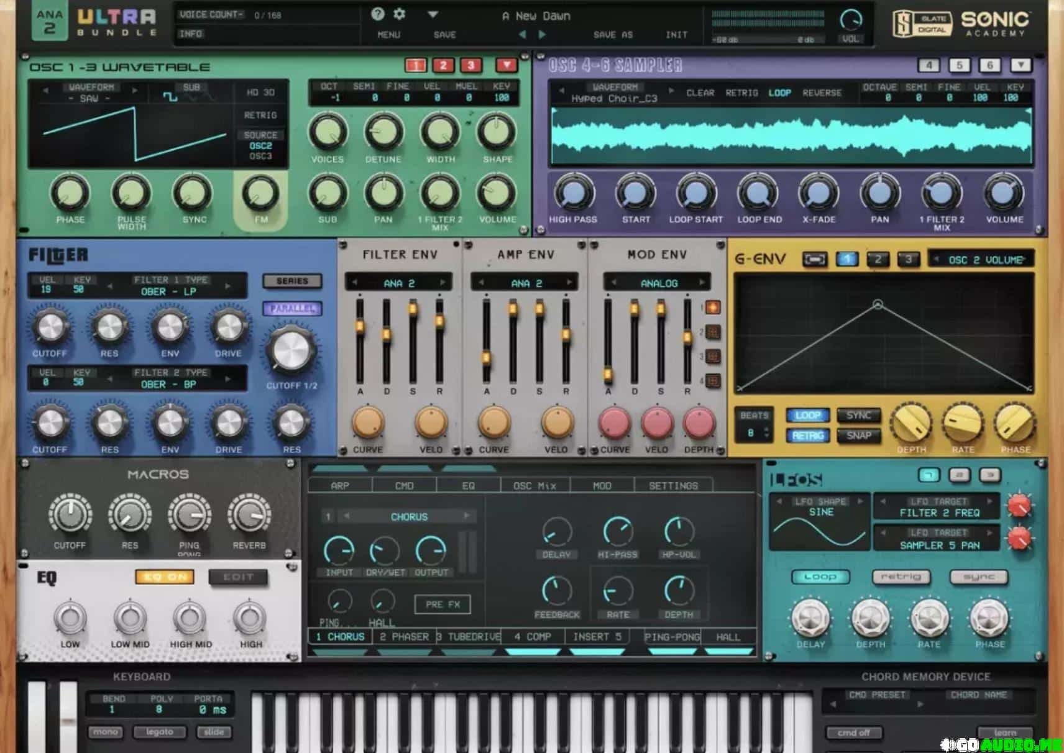Toggle oscillator 2 red button
This screenshot has width=1064, height=753.
pos(443,65)
